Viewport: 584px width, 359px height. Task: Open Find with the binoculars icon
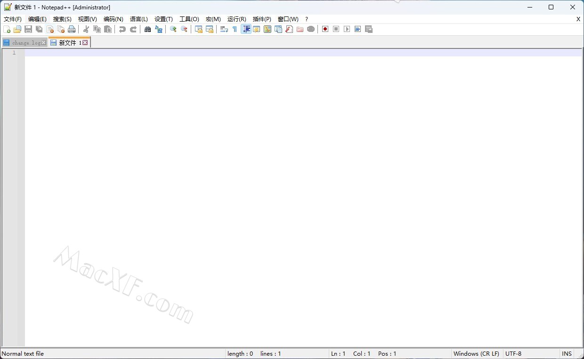coord(147,29)
